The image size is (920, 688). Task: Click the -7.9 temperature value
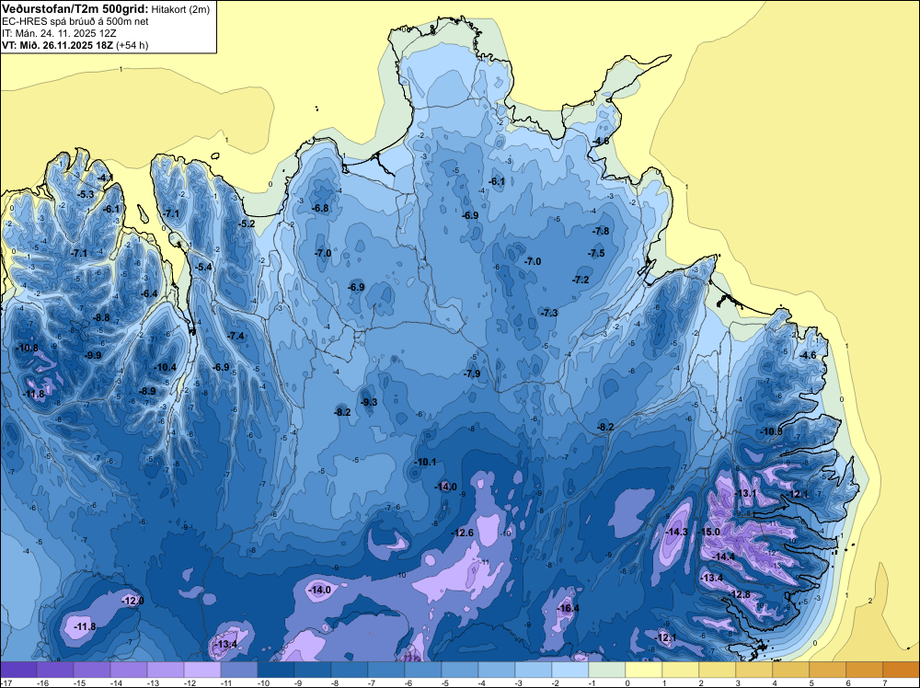(x=472, y=374)
